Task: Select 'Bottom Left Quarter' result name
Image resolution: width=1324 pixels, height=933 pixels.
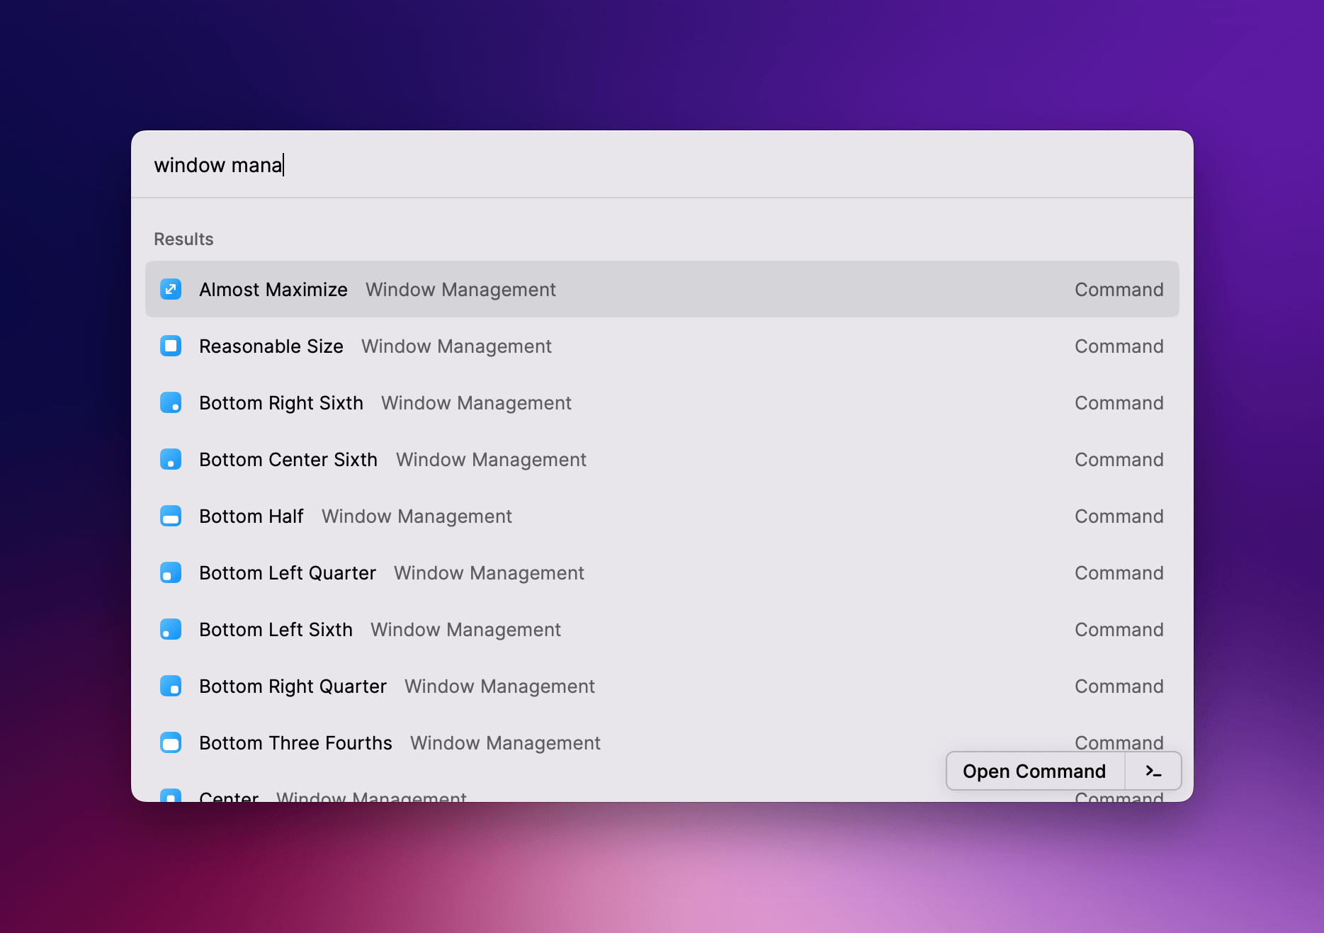Action: pyautogui.click(x=288, y=573)
